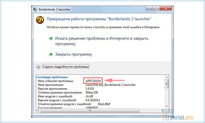Click the Версия приложения label
This screenshot has width=205, height=123.
tap(53, 89)
